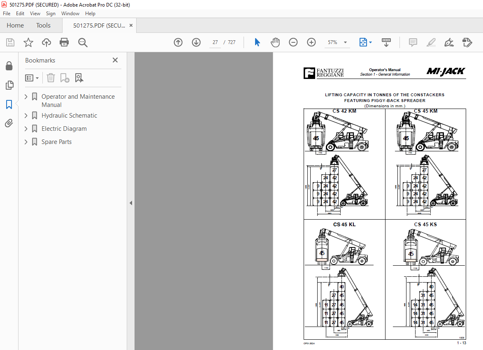Collapse navigation pane with arrow handle
This screenshot has width=483, height=350.
131,203
